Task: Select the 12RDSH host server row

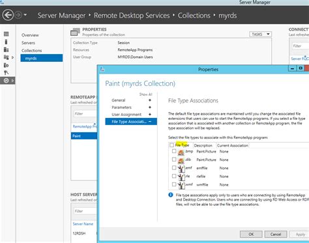Action: coord(84,233)
